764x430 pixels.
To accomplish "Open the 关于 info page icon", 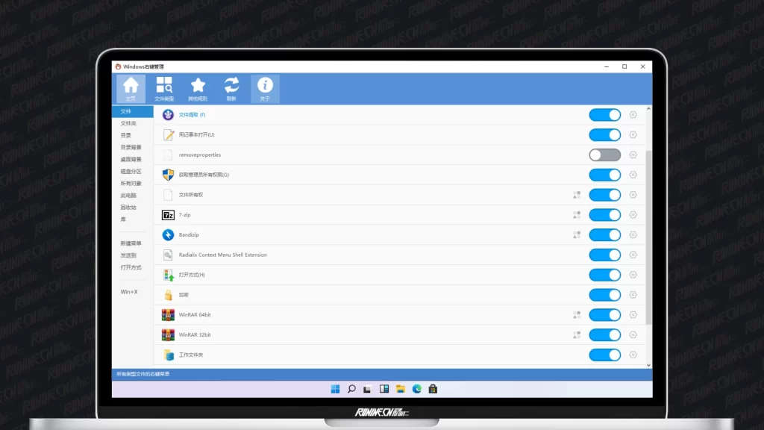I will pos(265,87).
